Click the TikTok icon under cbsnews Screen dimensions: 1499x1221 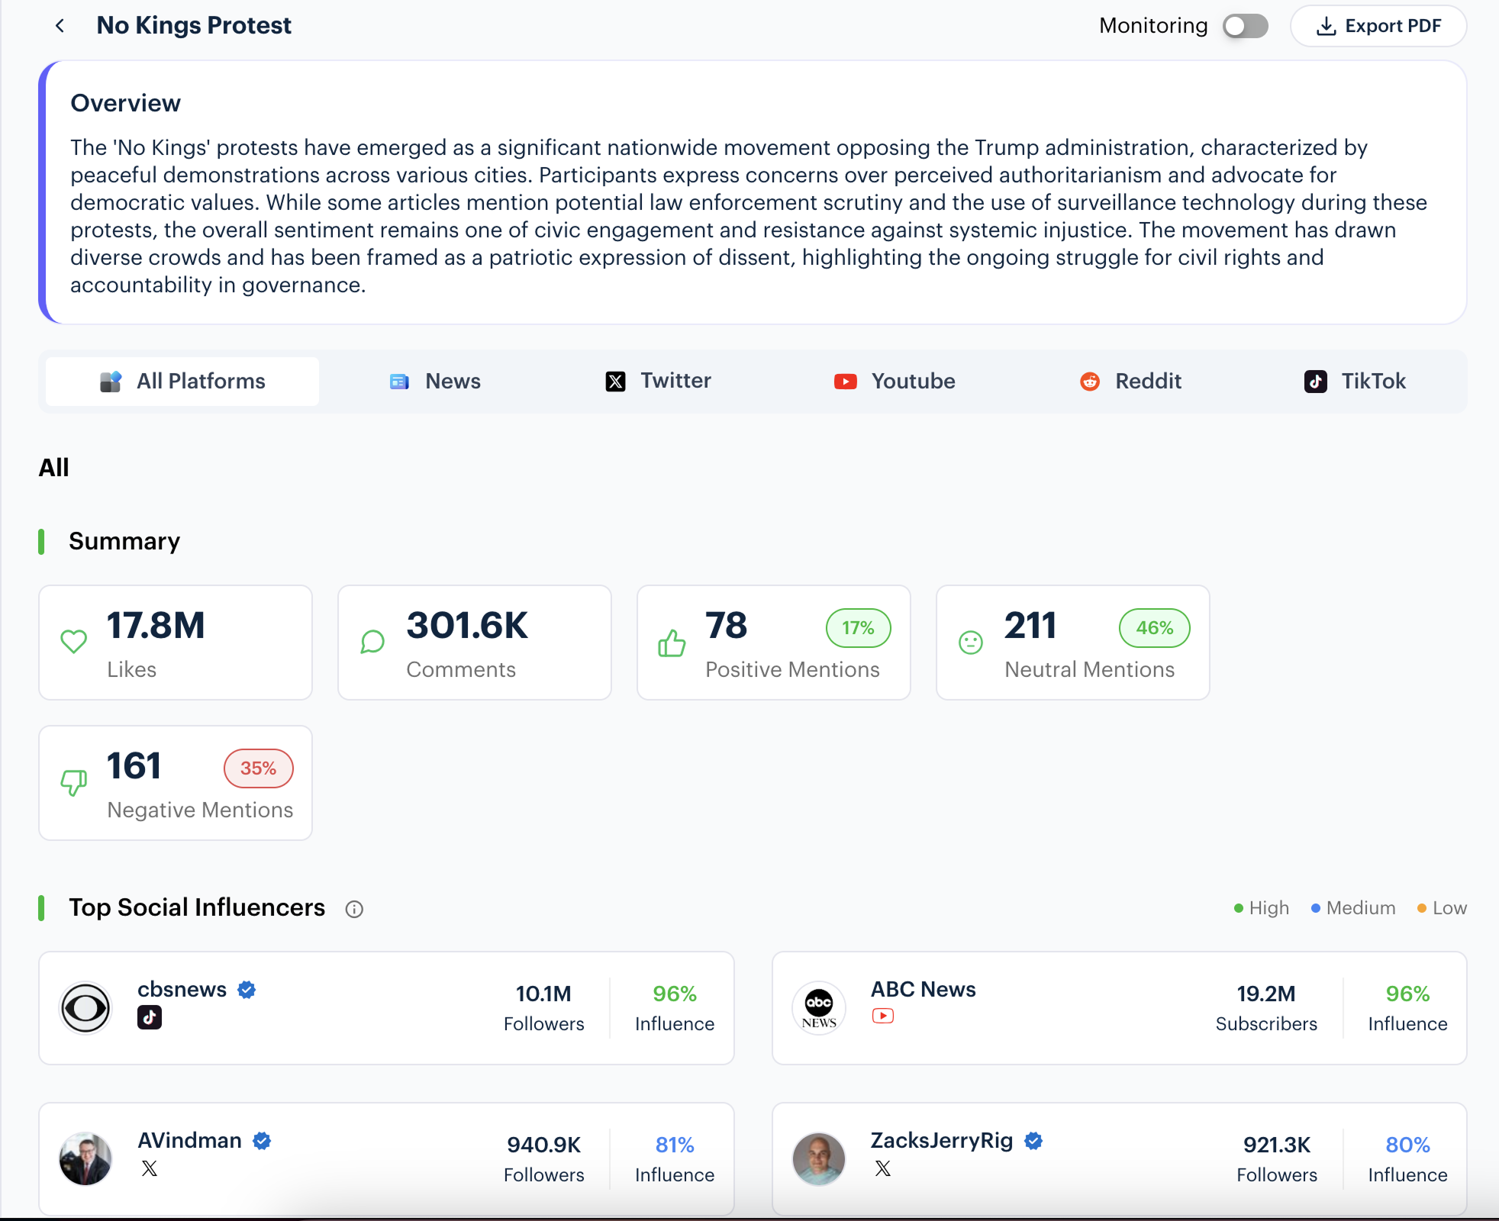coord(150,1017)
